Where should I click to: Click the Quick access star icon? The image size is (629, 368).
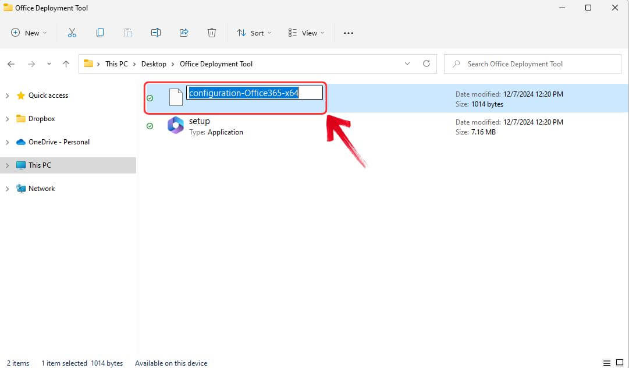point(20,95)
